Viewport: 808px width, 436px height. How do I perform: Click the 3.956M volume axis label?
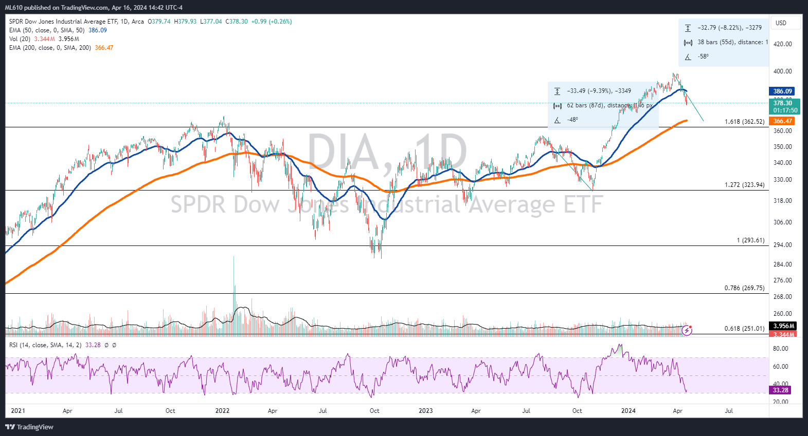[x=784, y=326]
